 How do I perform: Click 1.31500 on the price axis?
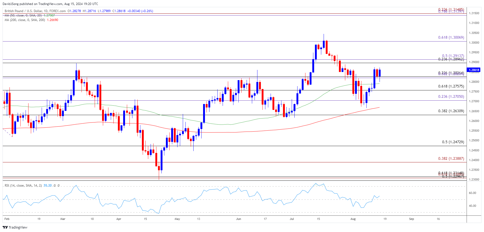474,13
